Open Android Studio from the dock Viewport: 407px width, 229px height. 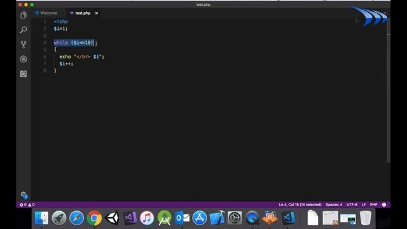[165, 218]
